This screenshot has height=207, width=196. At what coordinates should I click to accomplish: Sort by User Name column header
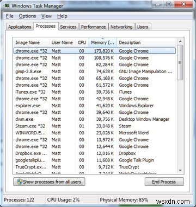click(x=63, y=43)
